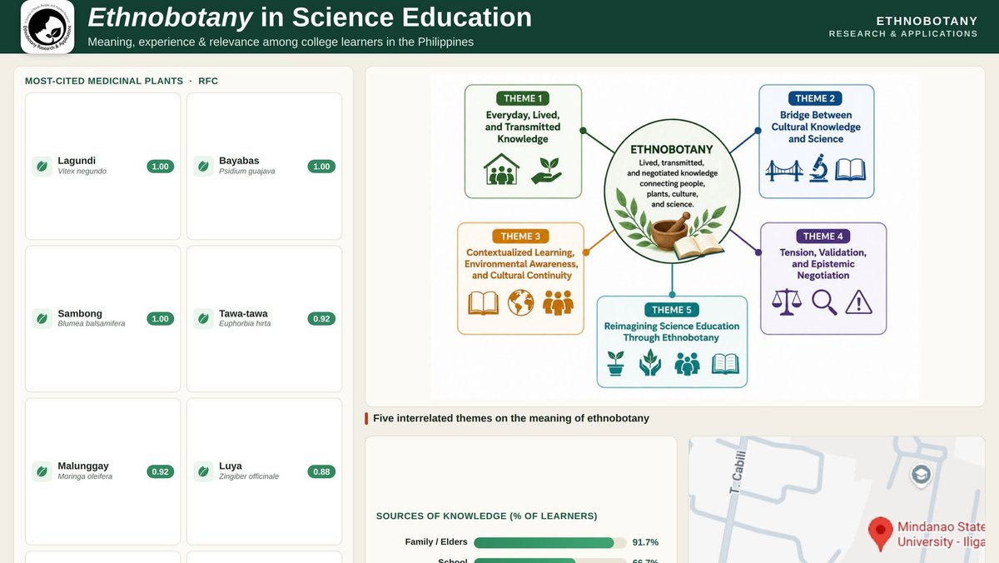Image resolution: width=999 pixels, height=563 pixels.
Task: Click Sambong's 1.00 RFC badge
Action: tap(160, 319)
